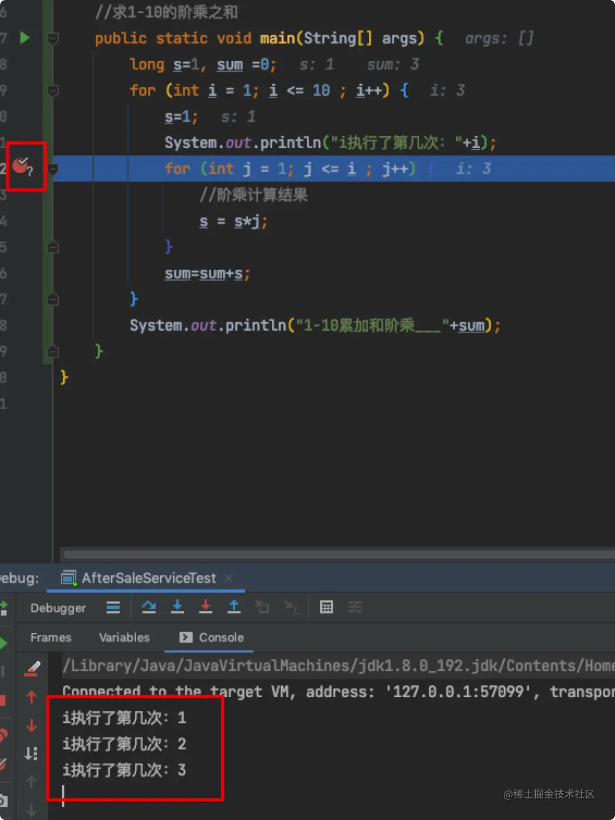Click the '//求1-10的阶乘之和' comment
615x820 pixels.
pyautogui.click(x=166, y=12)
